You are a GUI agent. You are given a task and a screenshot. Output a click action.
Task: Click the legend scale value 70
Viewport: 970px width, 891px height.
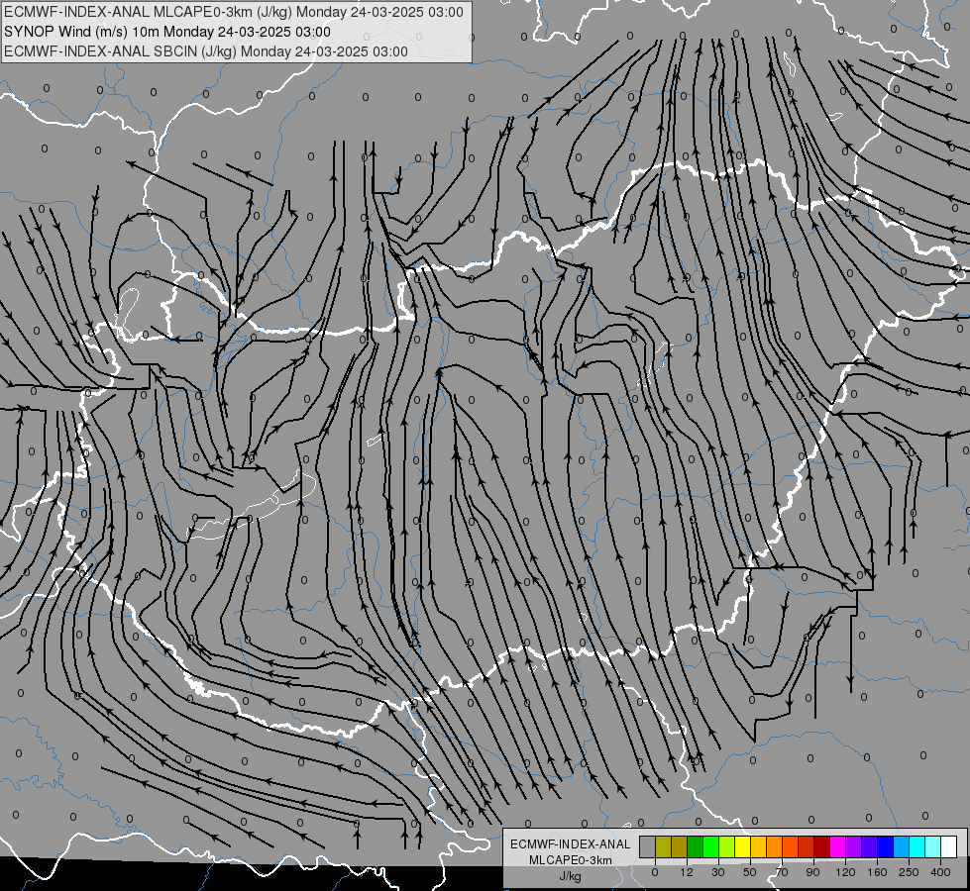tap(782, 872)
